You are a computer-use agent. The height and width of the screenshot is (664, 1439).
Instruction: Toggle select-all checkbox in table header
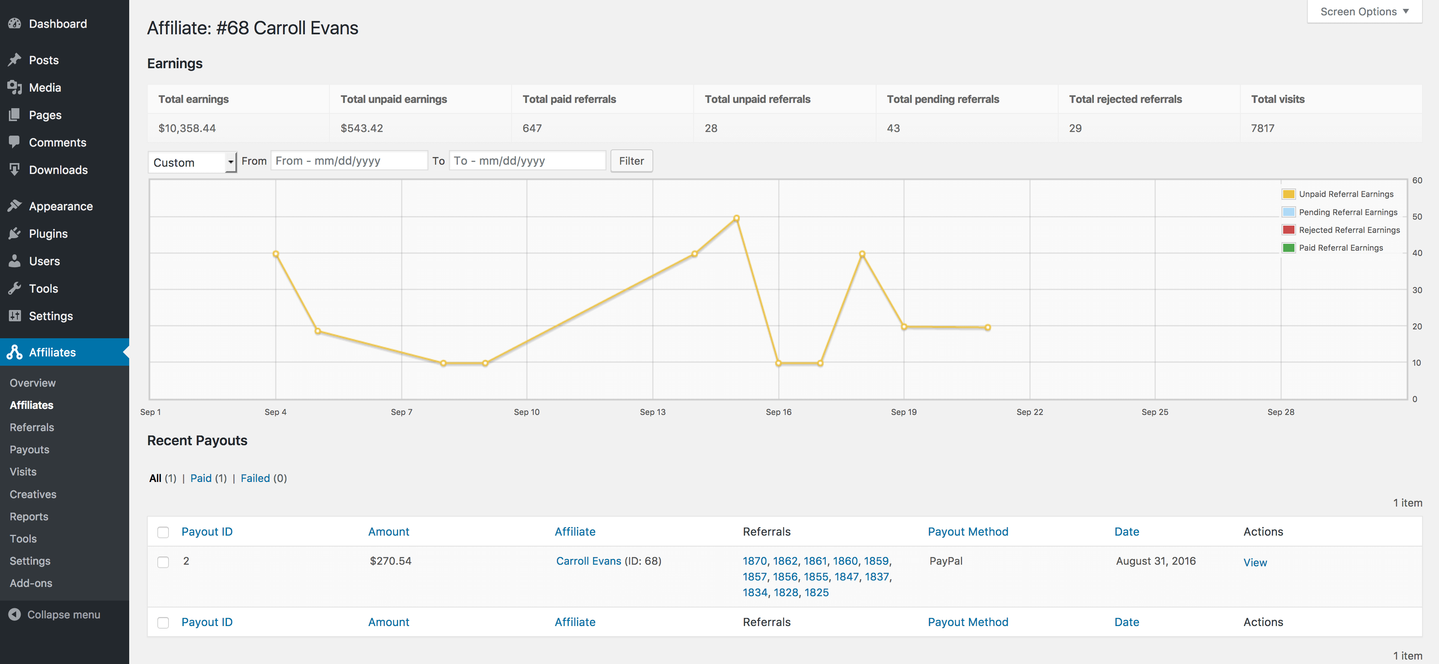pyautogui.click(x=163, y=532)
